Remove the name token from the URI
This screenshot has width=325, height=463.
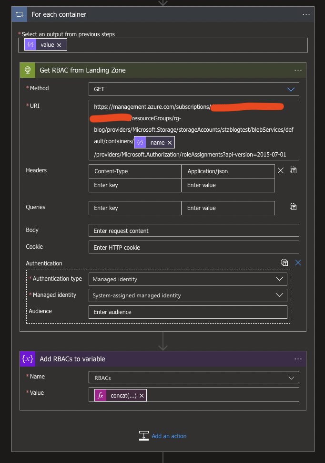[169, 143]
